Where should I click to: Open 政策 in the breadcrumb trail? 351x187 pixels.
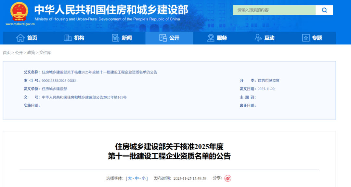31,53
